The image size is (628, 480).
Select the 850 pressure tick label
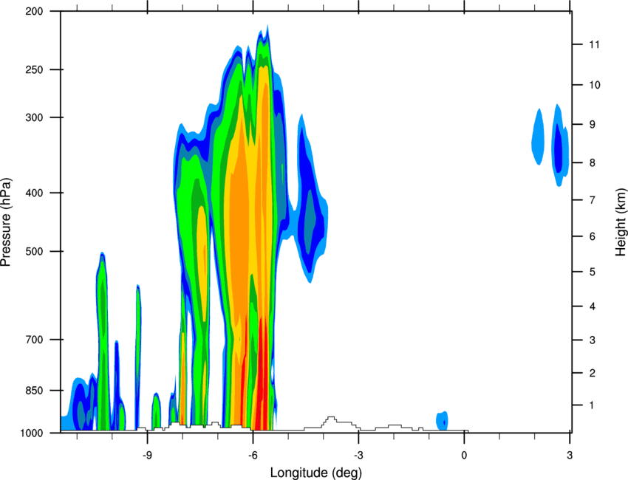coord(34,391)
